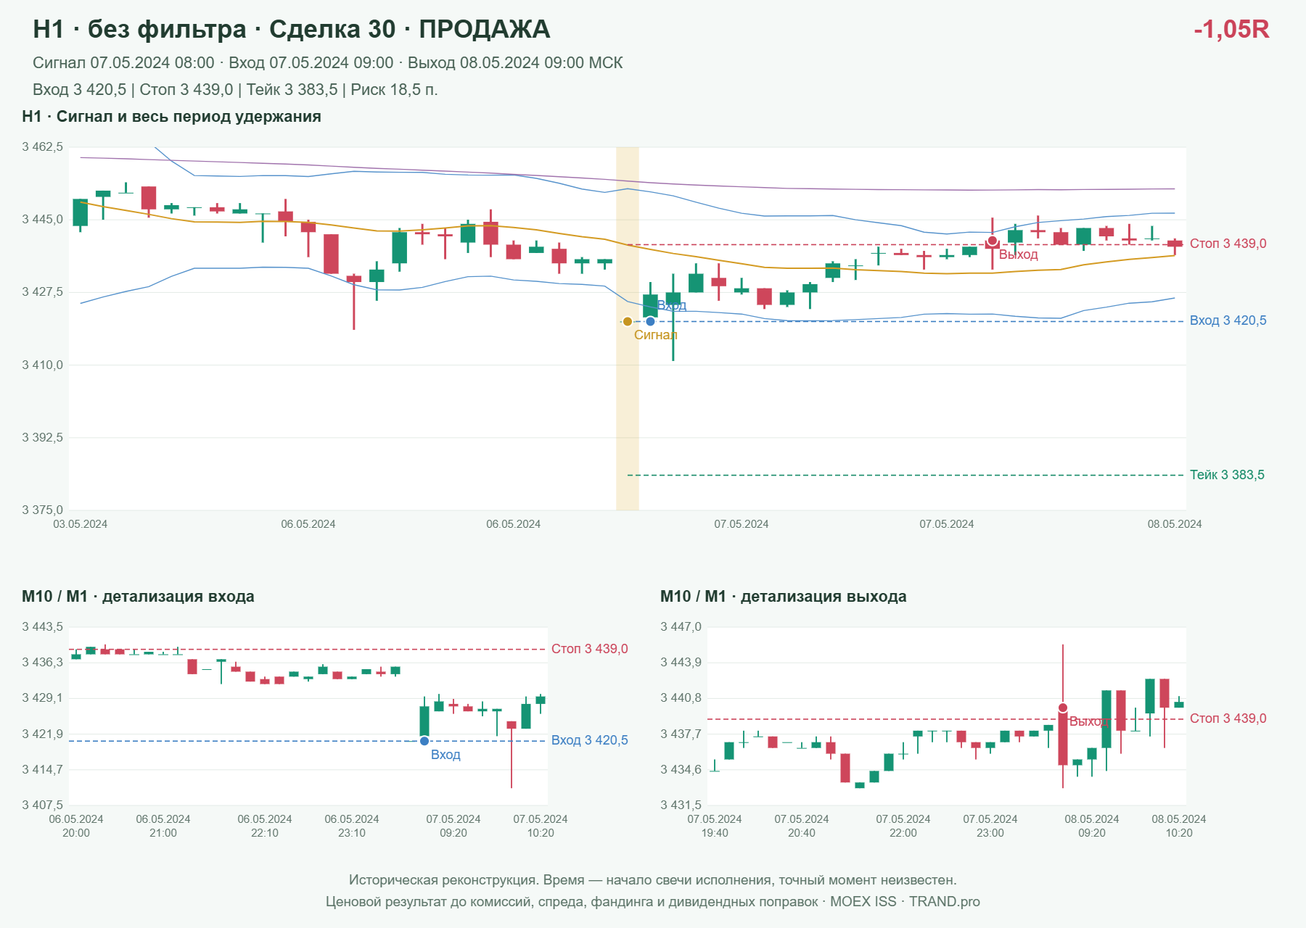Click the "07.05.2024 09:20" time label

tap(453, 826)
